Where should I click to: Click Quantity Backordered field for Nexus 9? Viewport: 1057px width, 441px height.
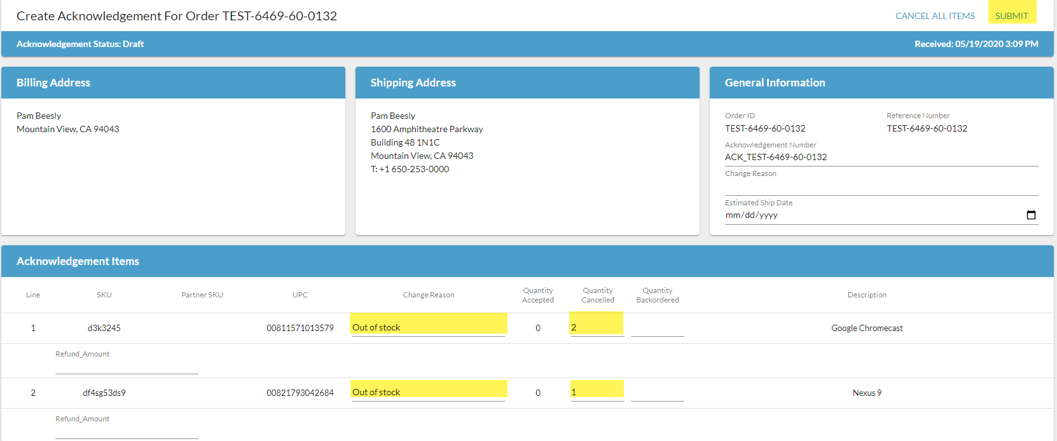click(657, 393)
